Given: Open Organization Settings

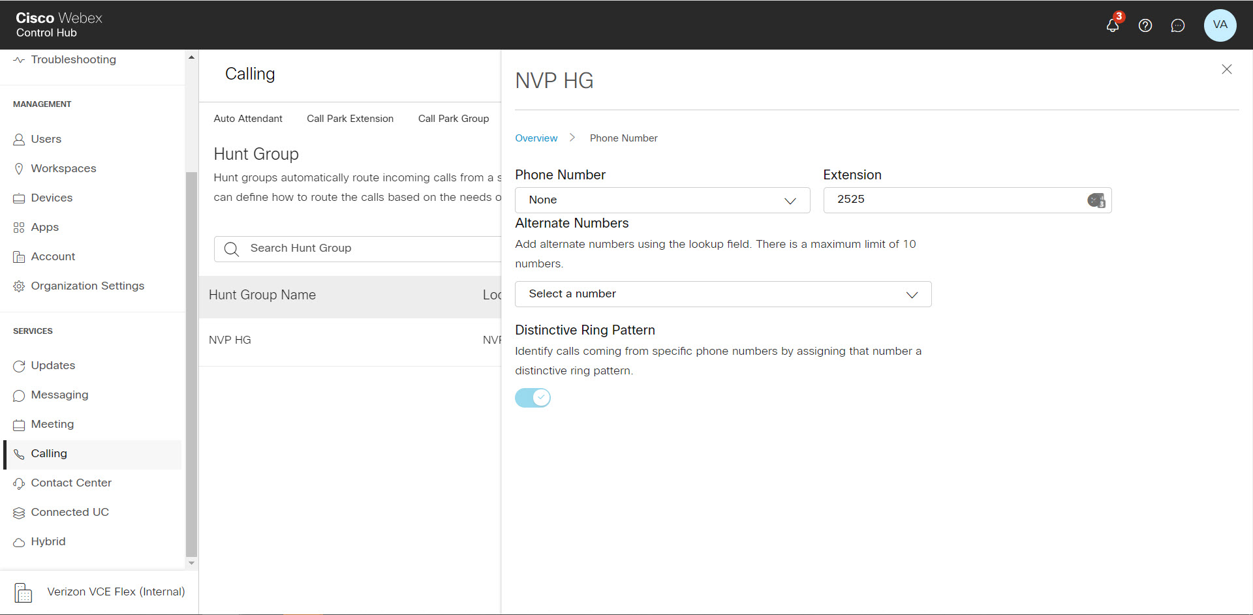Looking at the screenshot, I should coord(87,286).
